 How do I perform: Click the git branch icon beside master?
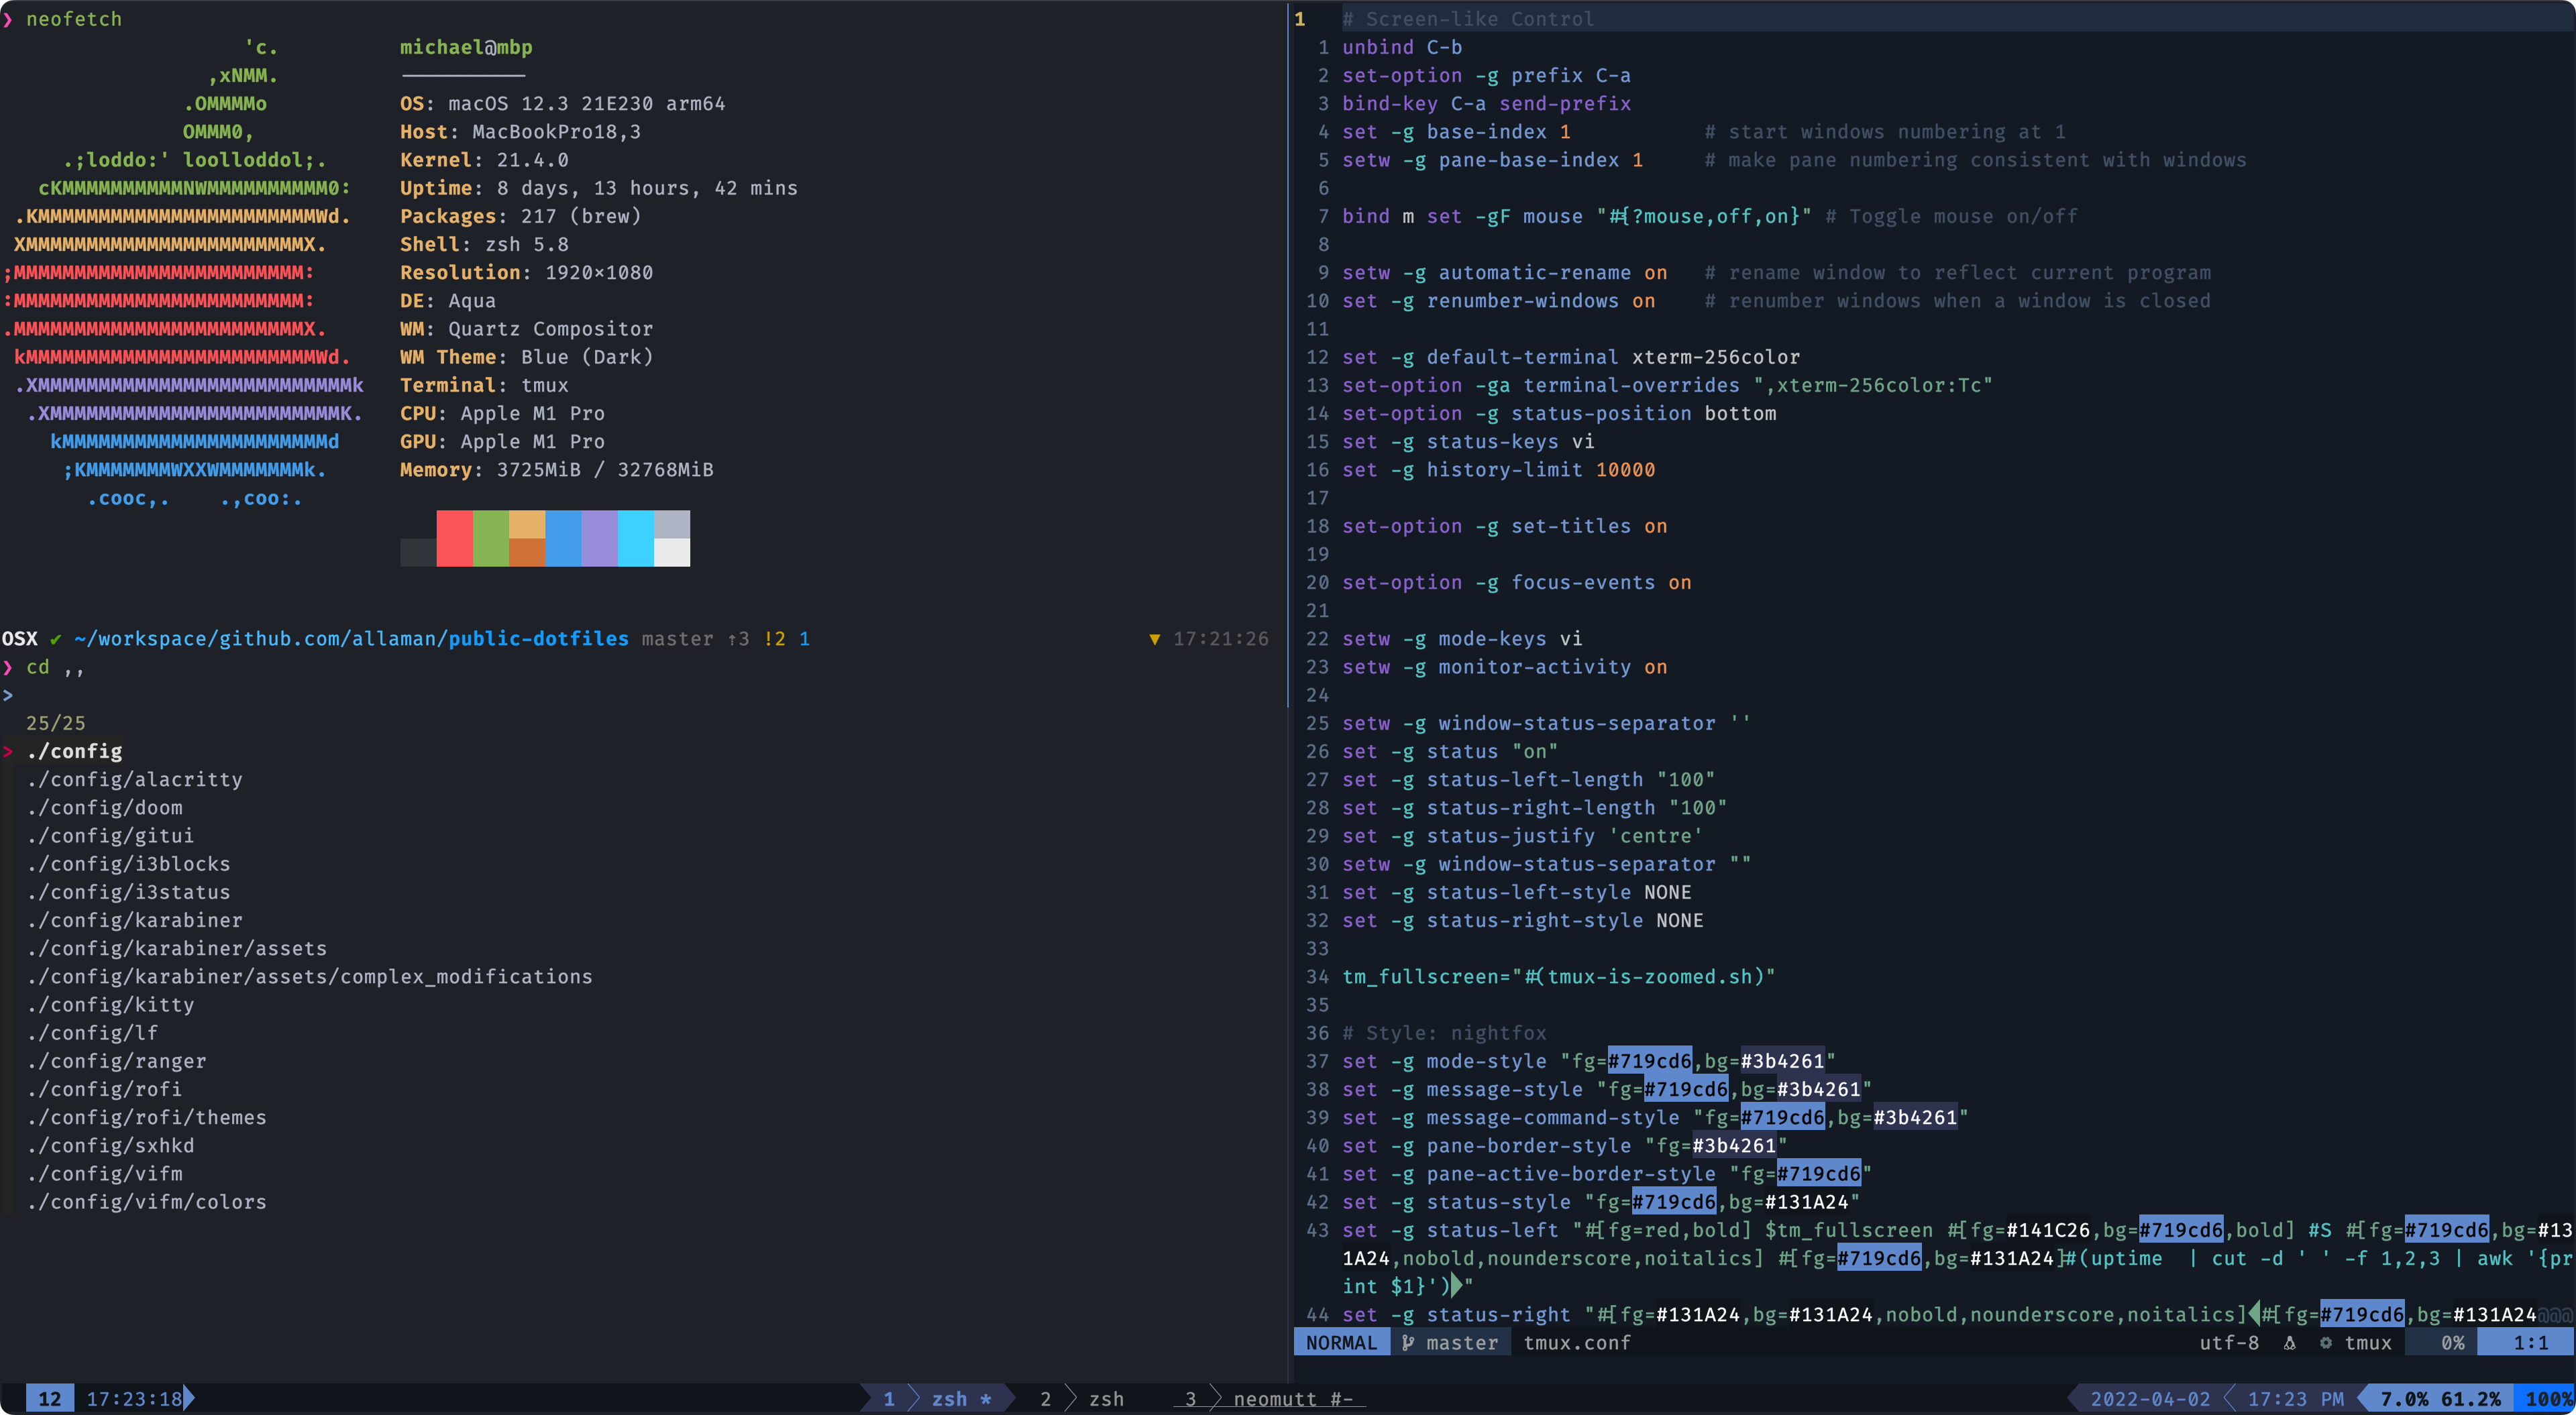1408,1343
